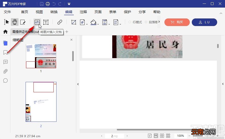Go to the next page arrow
225x139 pixels.
pyautogui.click(x=127, y=136)
